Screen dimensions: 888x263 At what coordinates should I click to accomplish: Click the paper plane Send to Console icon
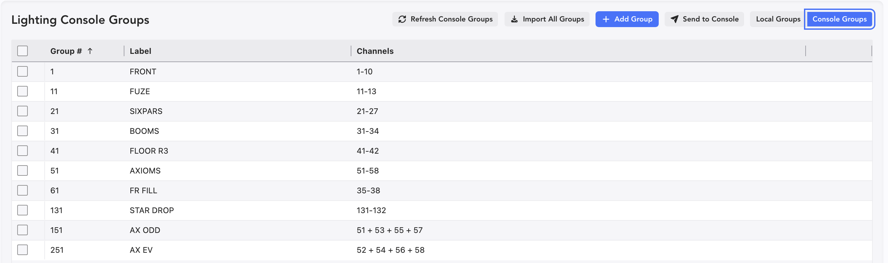[x=674, y=19]
